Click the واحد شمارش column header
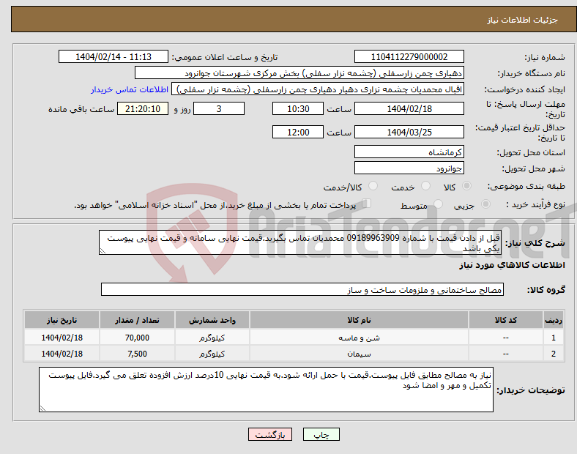 (x=212, y=320)
